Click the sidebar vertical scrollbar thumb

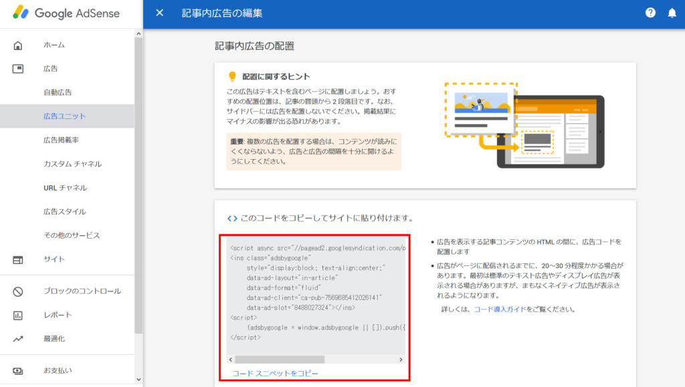[138, 185]
